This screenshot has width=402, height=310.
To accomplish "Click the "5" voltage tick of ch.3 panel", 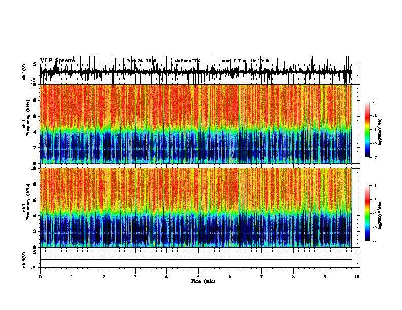I will coord(35,252).
